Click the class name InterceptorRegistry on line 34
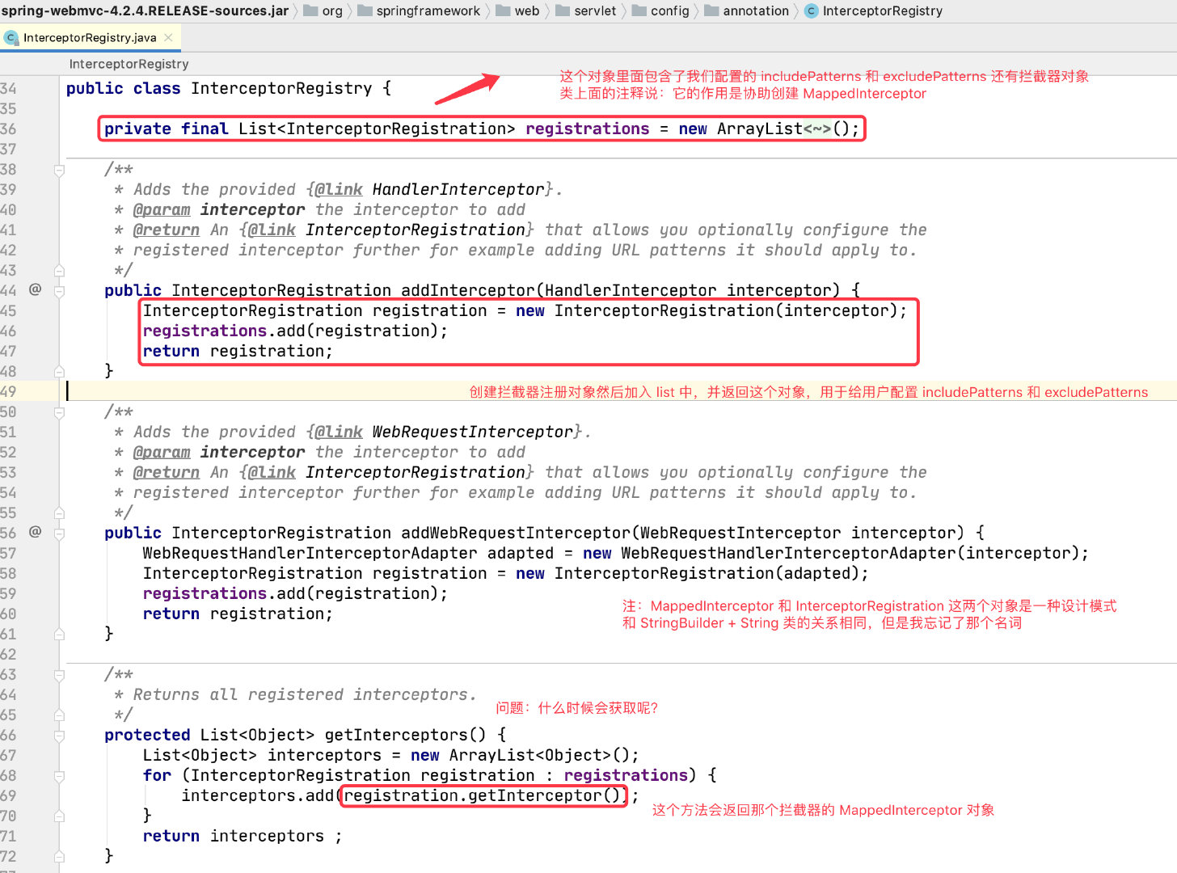Screen dimensions: 1177x873 281,88
